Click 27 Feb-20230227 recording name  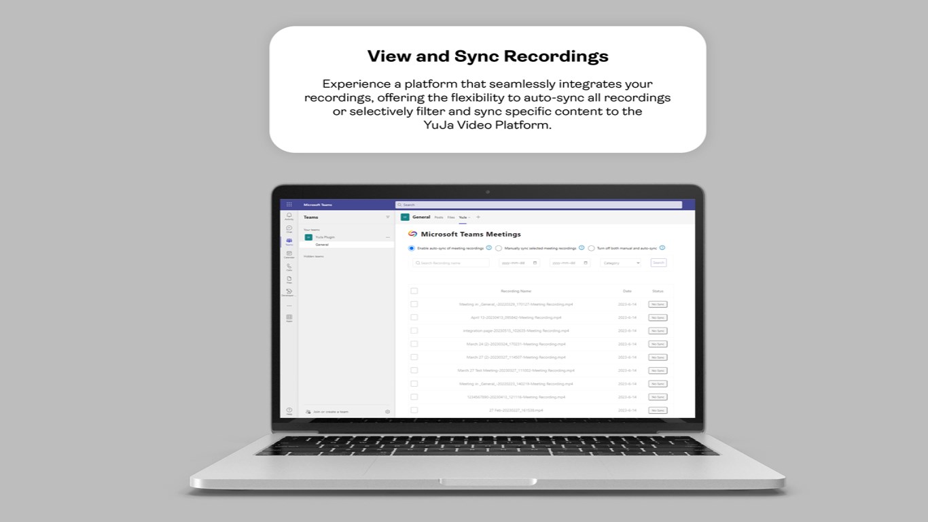pyautogui.click(x=516, y=411)
